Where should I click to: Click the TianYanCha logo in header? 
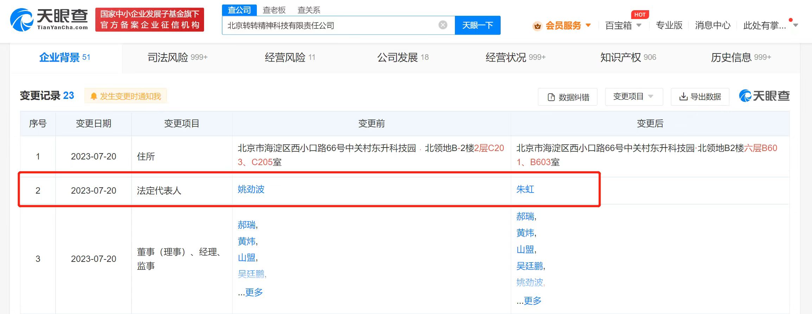49,20
